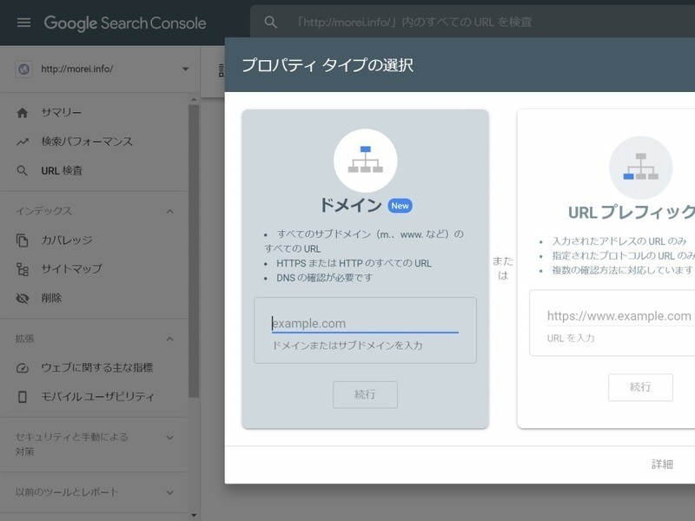Click the search magnifier icon in top bar

271,23
